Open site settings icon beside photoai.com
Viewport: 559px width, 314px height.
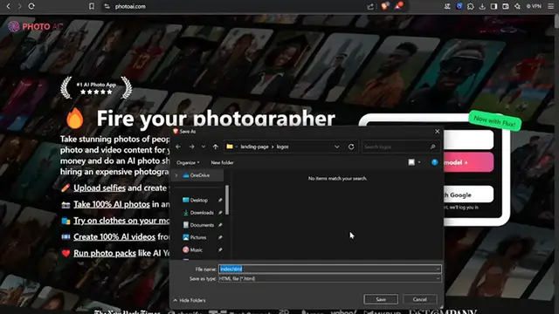107,6
